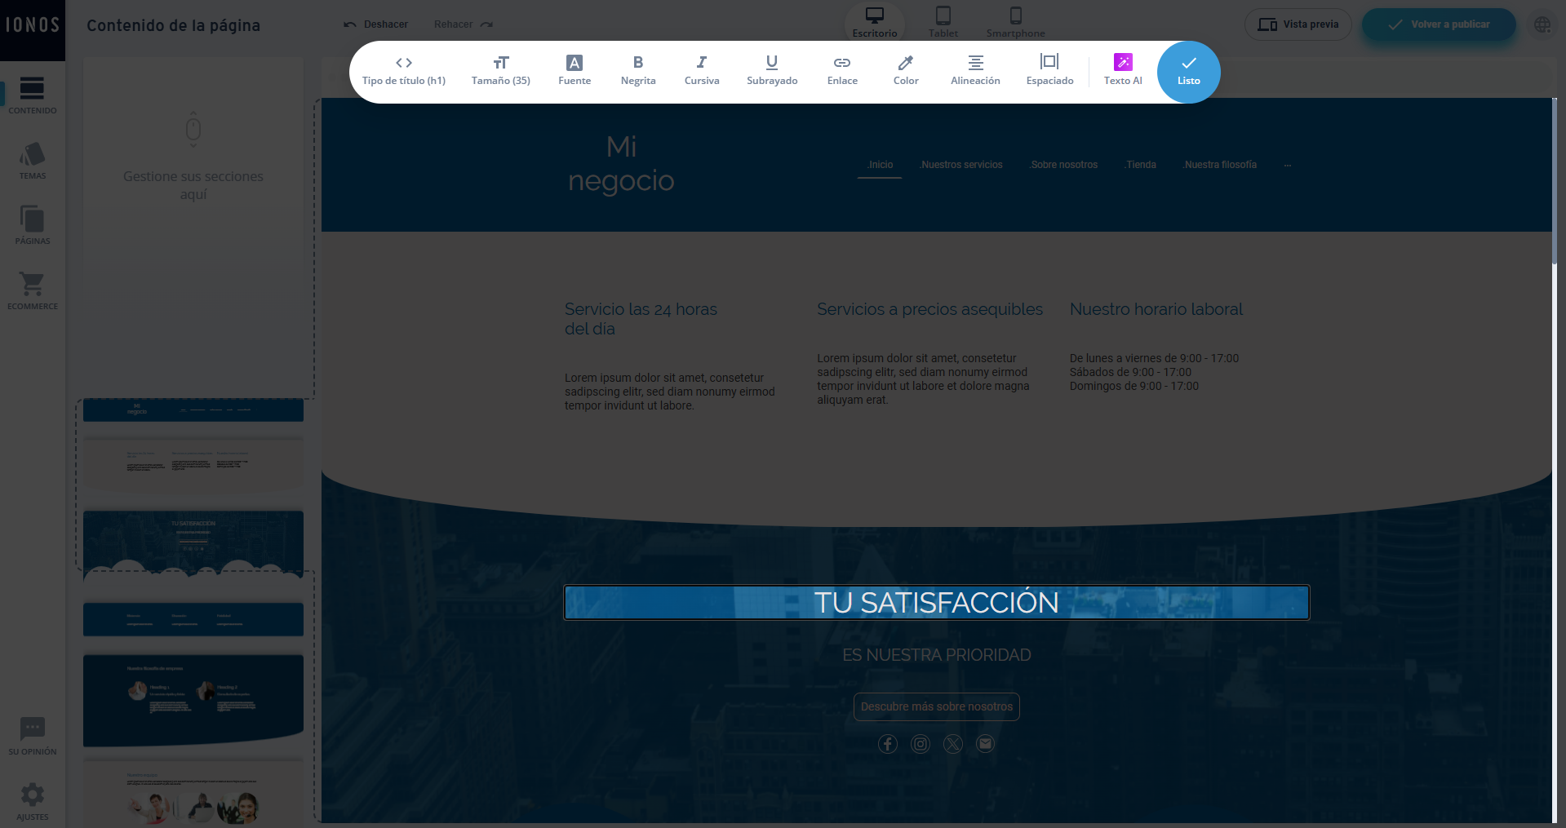Switch preview to Smartphone view

pos(1015,20)
